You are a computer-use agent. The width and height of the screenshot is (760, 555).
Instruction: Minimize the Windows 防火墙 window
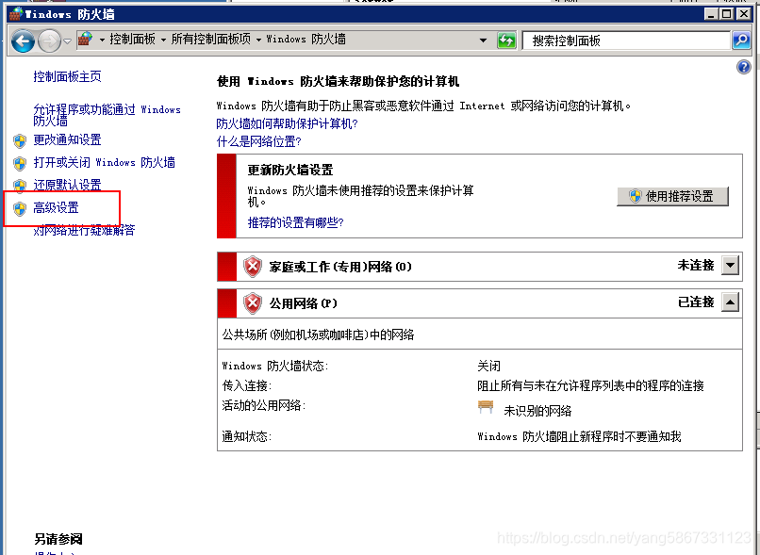click(x=711, y=14)
